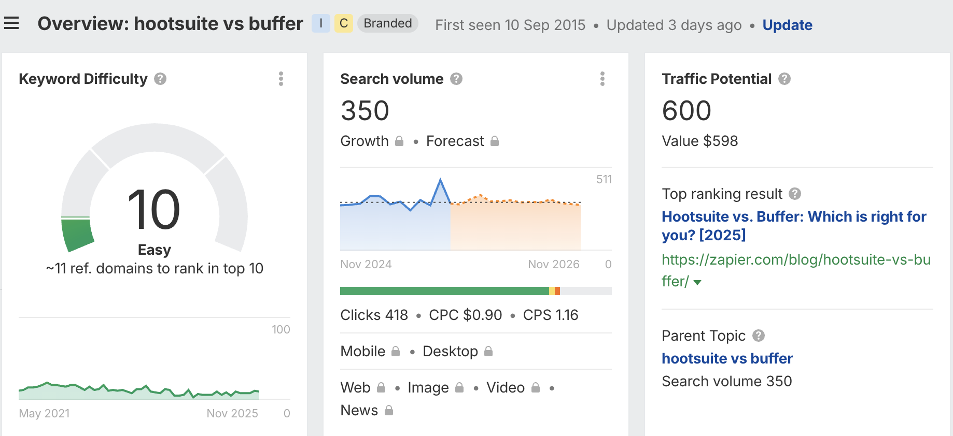Click the Top ranking result help icon

[x=795, y=194]
